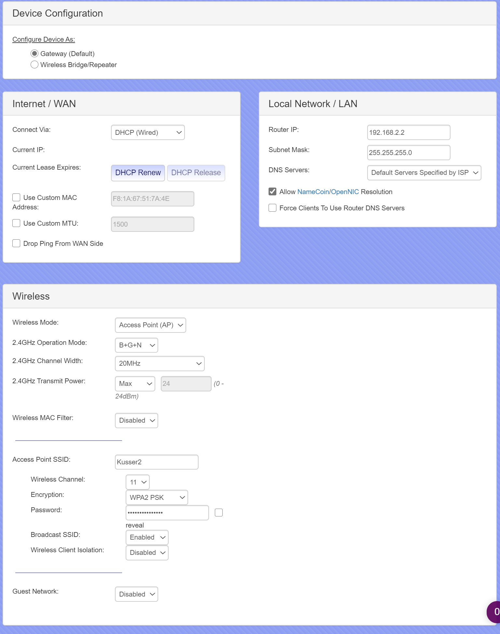
Task: Click the MTU value field
Action: coord(153,224)
